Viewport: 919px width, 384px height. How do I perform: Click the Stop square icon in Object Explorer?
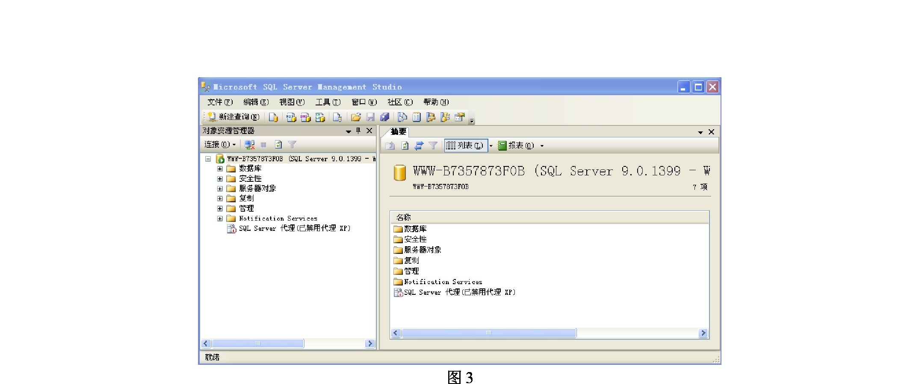(x=263, y=145)
